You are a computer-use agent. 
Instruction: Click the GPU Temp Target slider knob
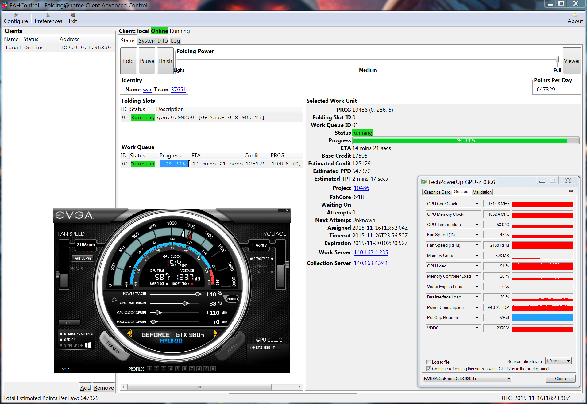coord(185,303)
